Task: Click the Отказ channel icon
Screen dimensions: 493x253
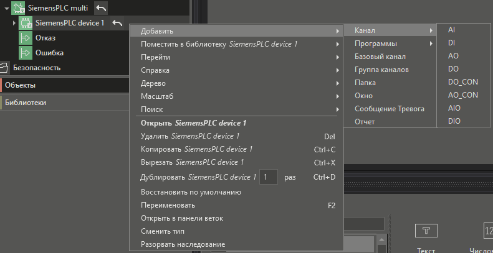Action: 26,38
